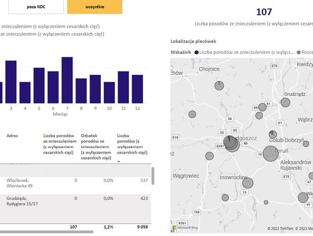Click the map bubble near road 15 south of Inowrocław
This screenshot has width=313, height=236.
click(225, 198)
